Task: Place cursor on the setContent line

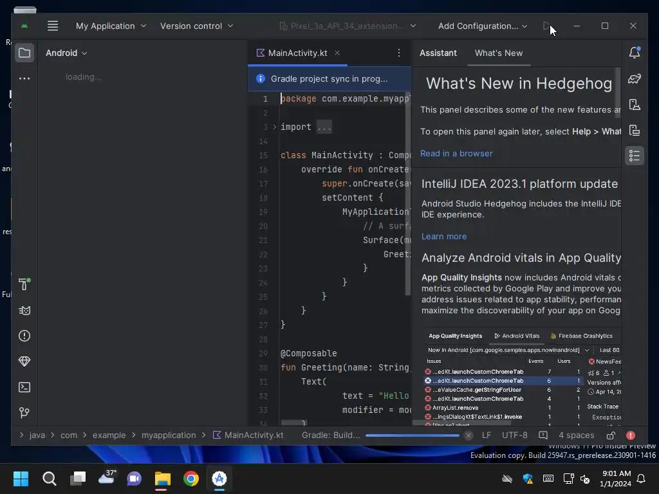Action: point(352,198)
